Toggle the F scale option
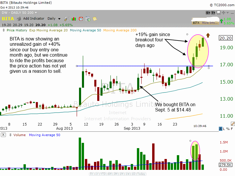The height and width of the screenshot is (176, 235). tap(232, 129)
